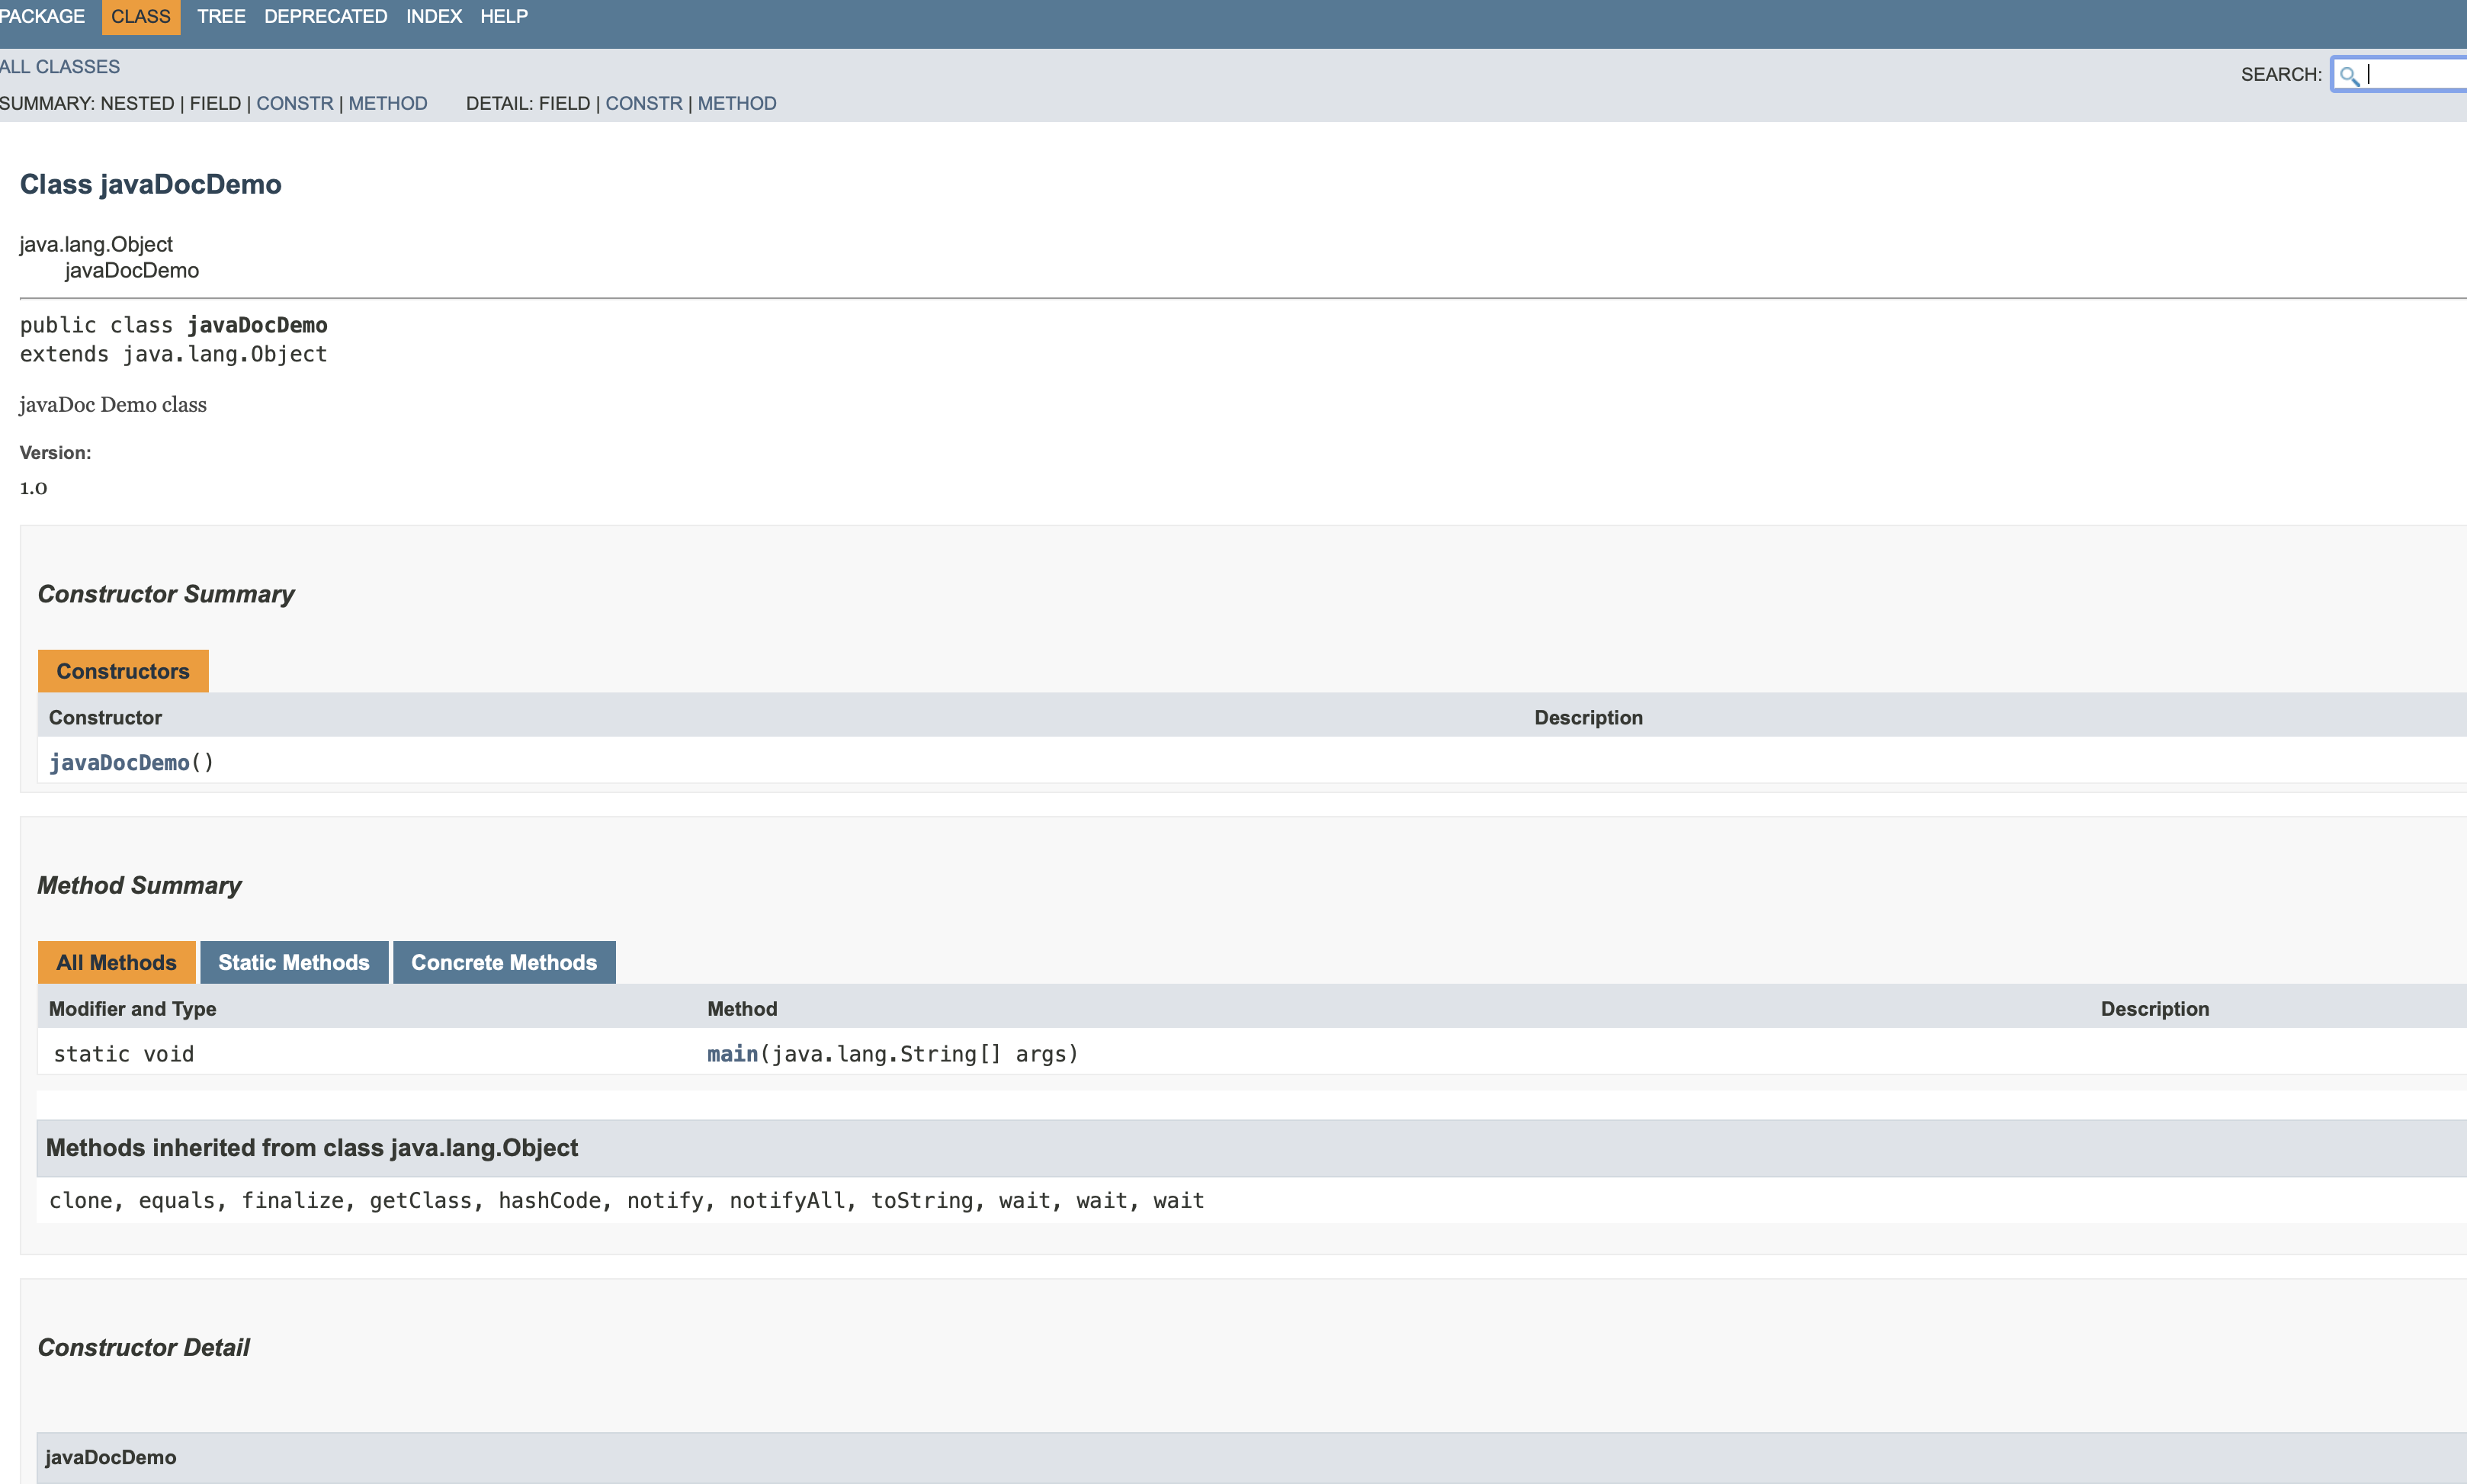Click the search magnifier icon
The height and width of the screenshot is (1484, 2467).
click(2349, 75)
